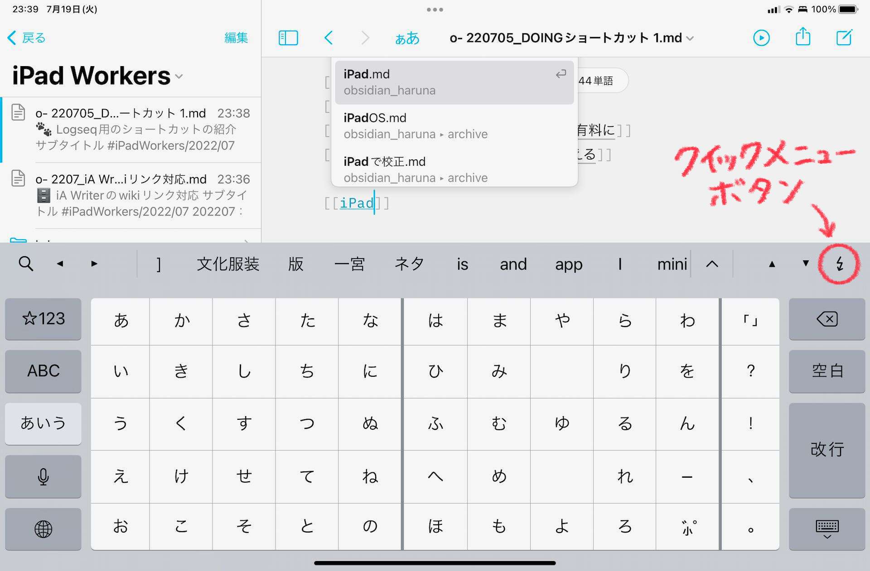Create a new document with compose icon
The width and height of the screenshot is (870, 571).
tap(844, 37)
